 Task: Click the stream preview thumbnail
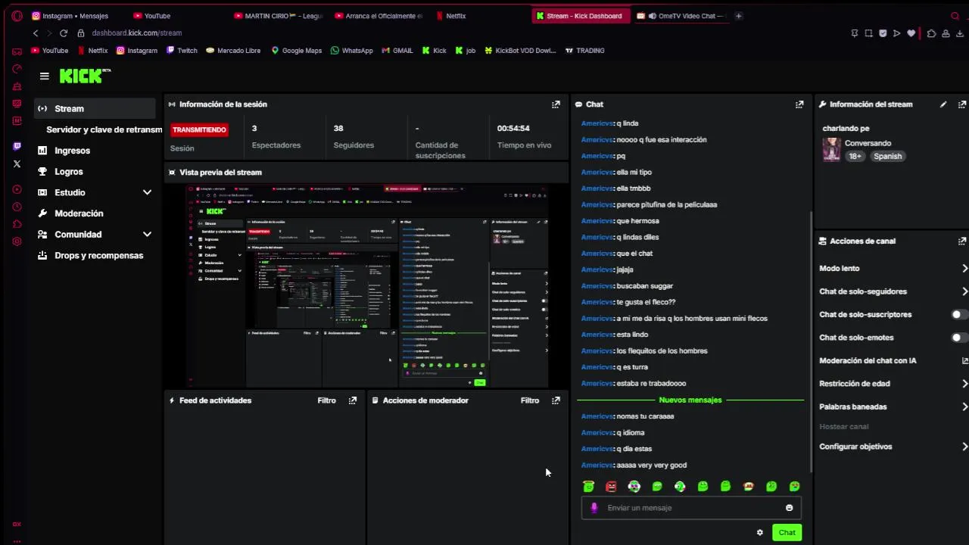tap(367, 285)
